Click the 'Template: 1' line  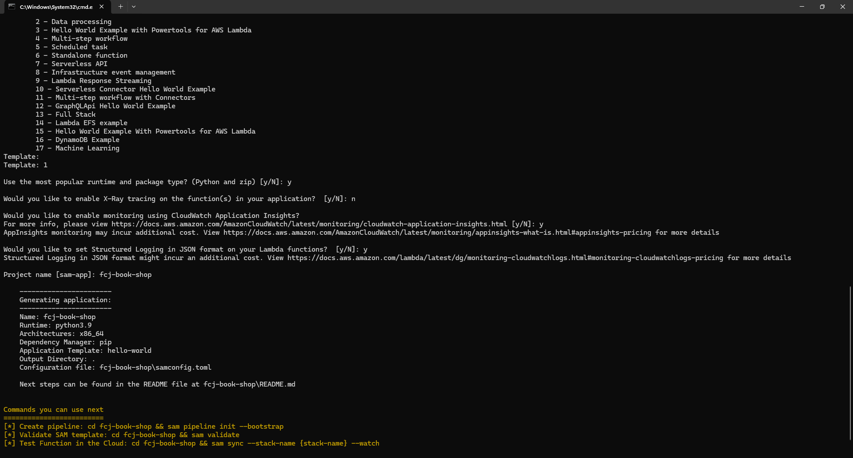coord(25,165)
